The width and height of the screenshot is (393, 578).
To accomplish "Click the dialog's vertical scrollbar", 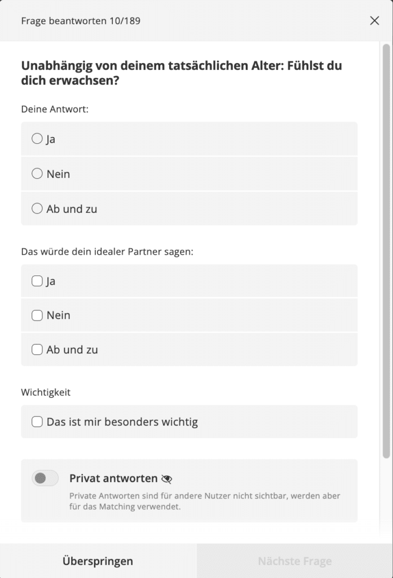I will click(x=386, y=251).
